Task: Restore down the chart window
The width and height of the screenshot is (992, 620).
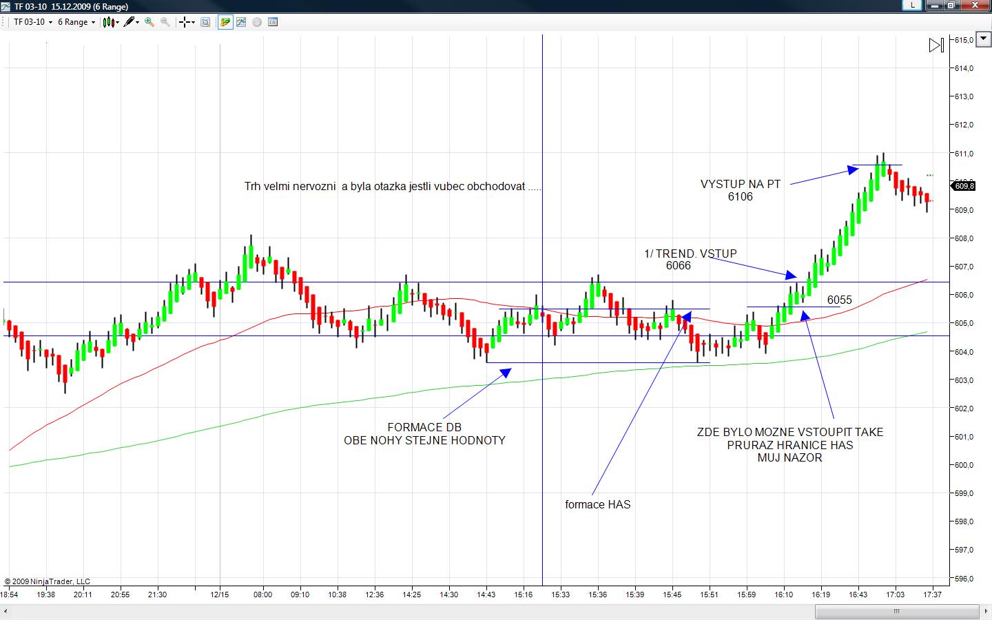Action: click(952, 6)
